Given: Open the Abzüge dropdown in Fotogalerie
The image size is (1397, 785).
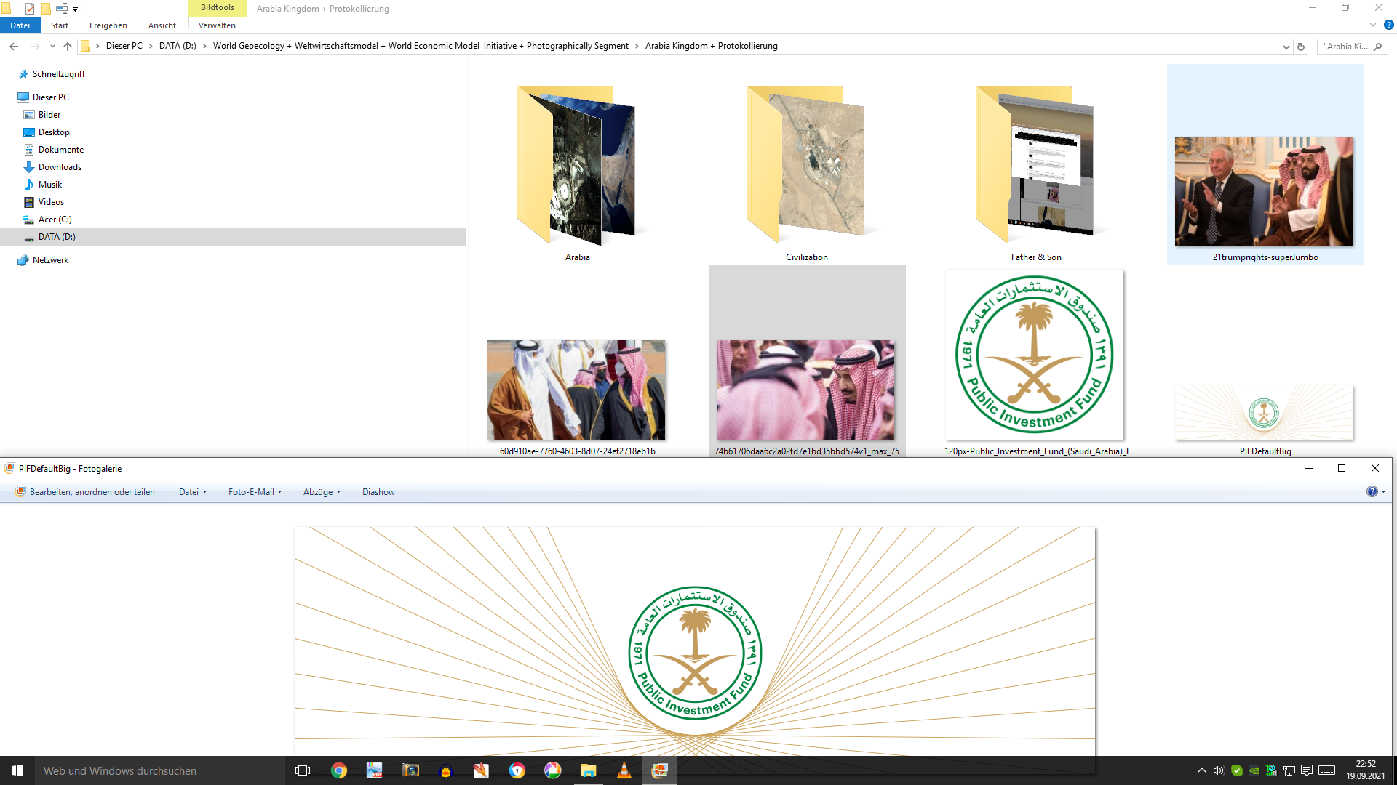Looking at the screenshot, I should coord(322,492).
